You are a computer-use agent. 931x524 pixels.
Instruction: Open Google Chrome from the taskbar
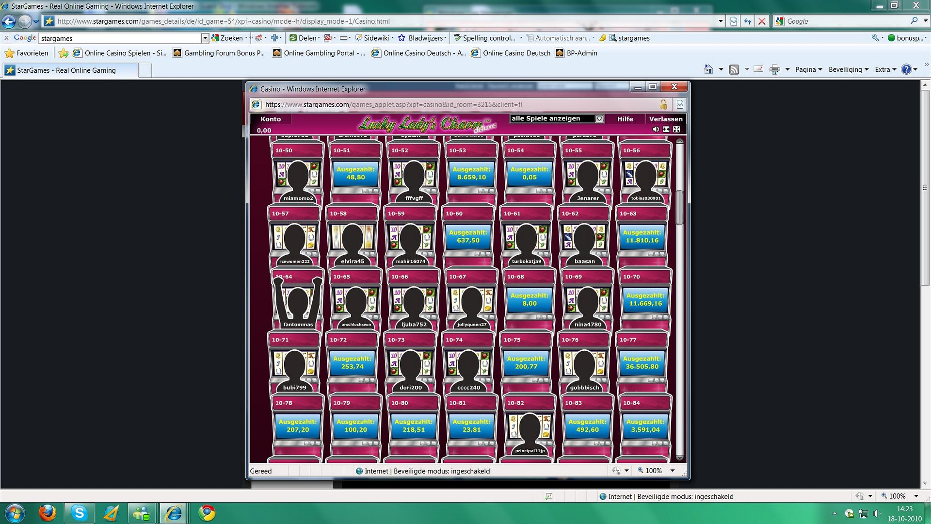(207, 513)
